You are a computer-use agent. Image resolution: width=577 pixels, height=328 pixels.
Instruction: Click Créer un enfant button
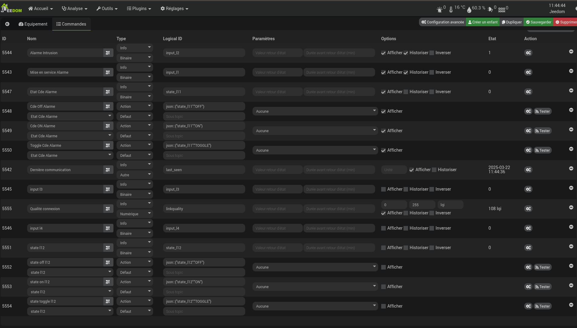(x=483, y=22)
